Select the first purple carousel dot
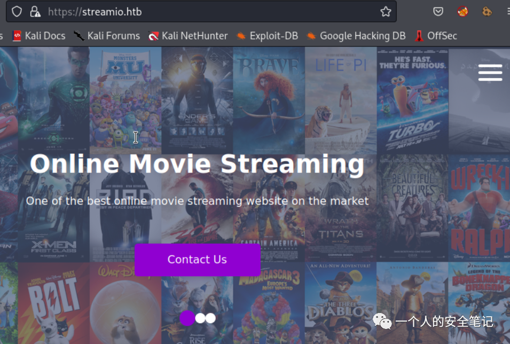The width and height of the screenshot is (510, 344). (187, 318)
